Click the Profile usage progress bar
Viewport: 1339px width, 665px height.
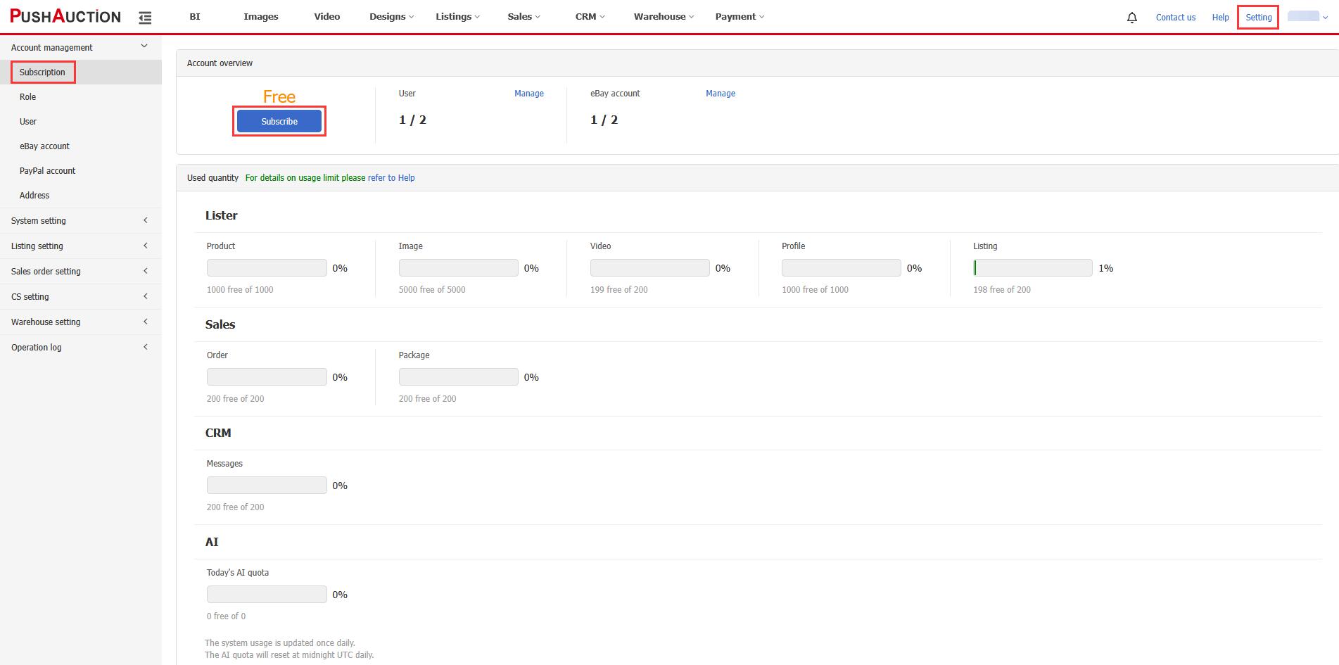[842, 267]
